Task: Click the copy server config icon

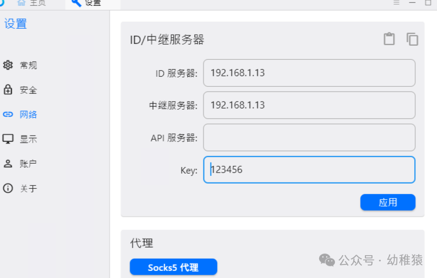Action: [412, 39]
